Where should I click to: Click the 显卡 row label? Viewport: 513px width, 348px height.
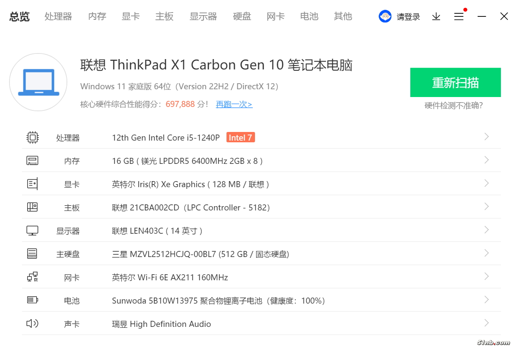(72, 184)
